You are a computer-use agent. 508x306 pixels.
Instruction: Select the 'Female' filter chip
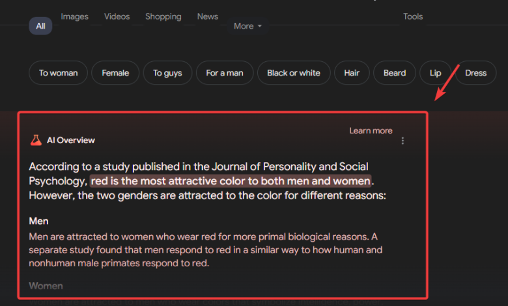[x=115, y=73]
